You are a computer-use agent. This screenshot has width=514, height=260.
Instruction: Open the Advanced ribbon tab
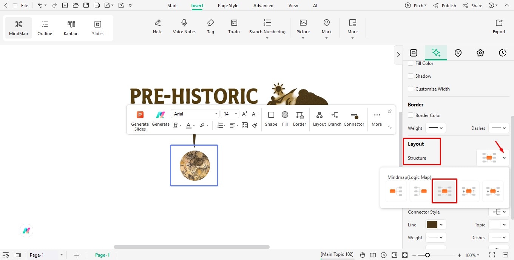(x=263, y=6)
